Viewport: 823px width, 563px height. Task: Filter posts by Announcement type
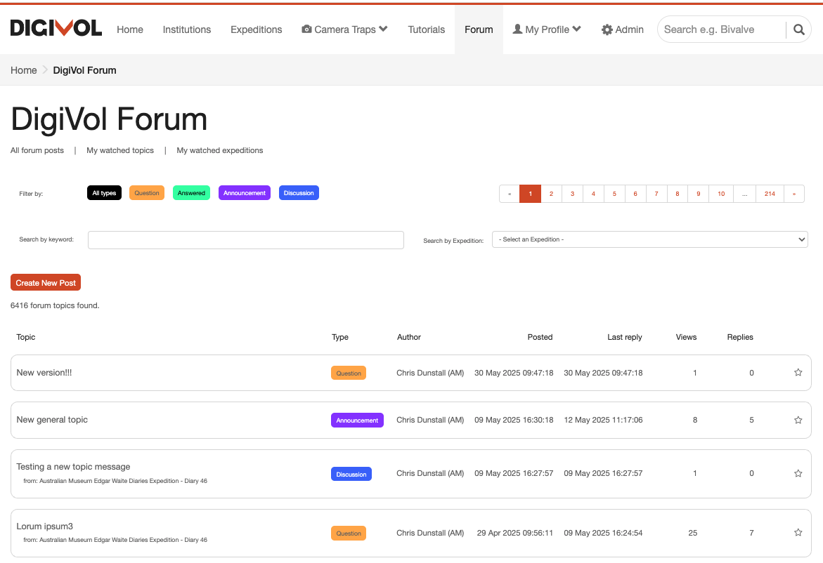pyautogui.click(x=245, y=193)
